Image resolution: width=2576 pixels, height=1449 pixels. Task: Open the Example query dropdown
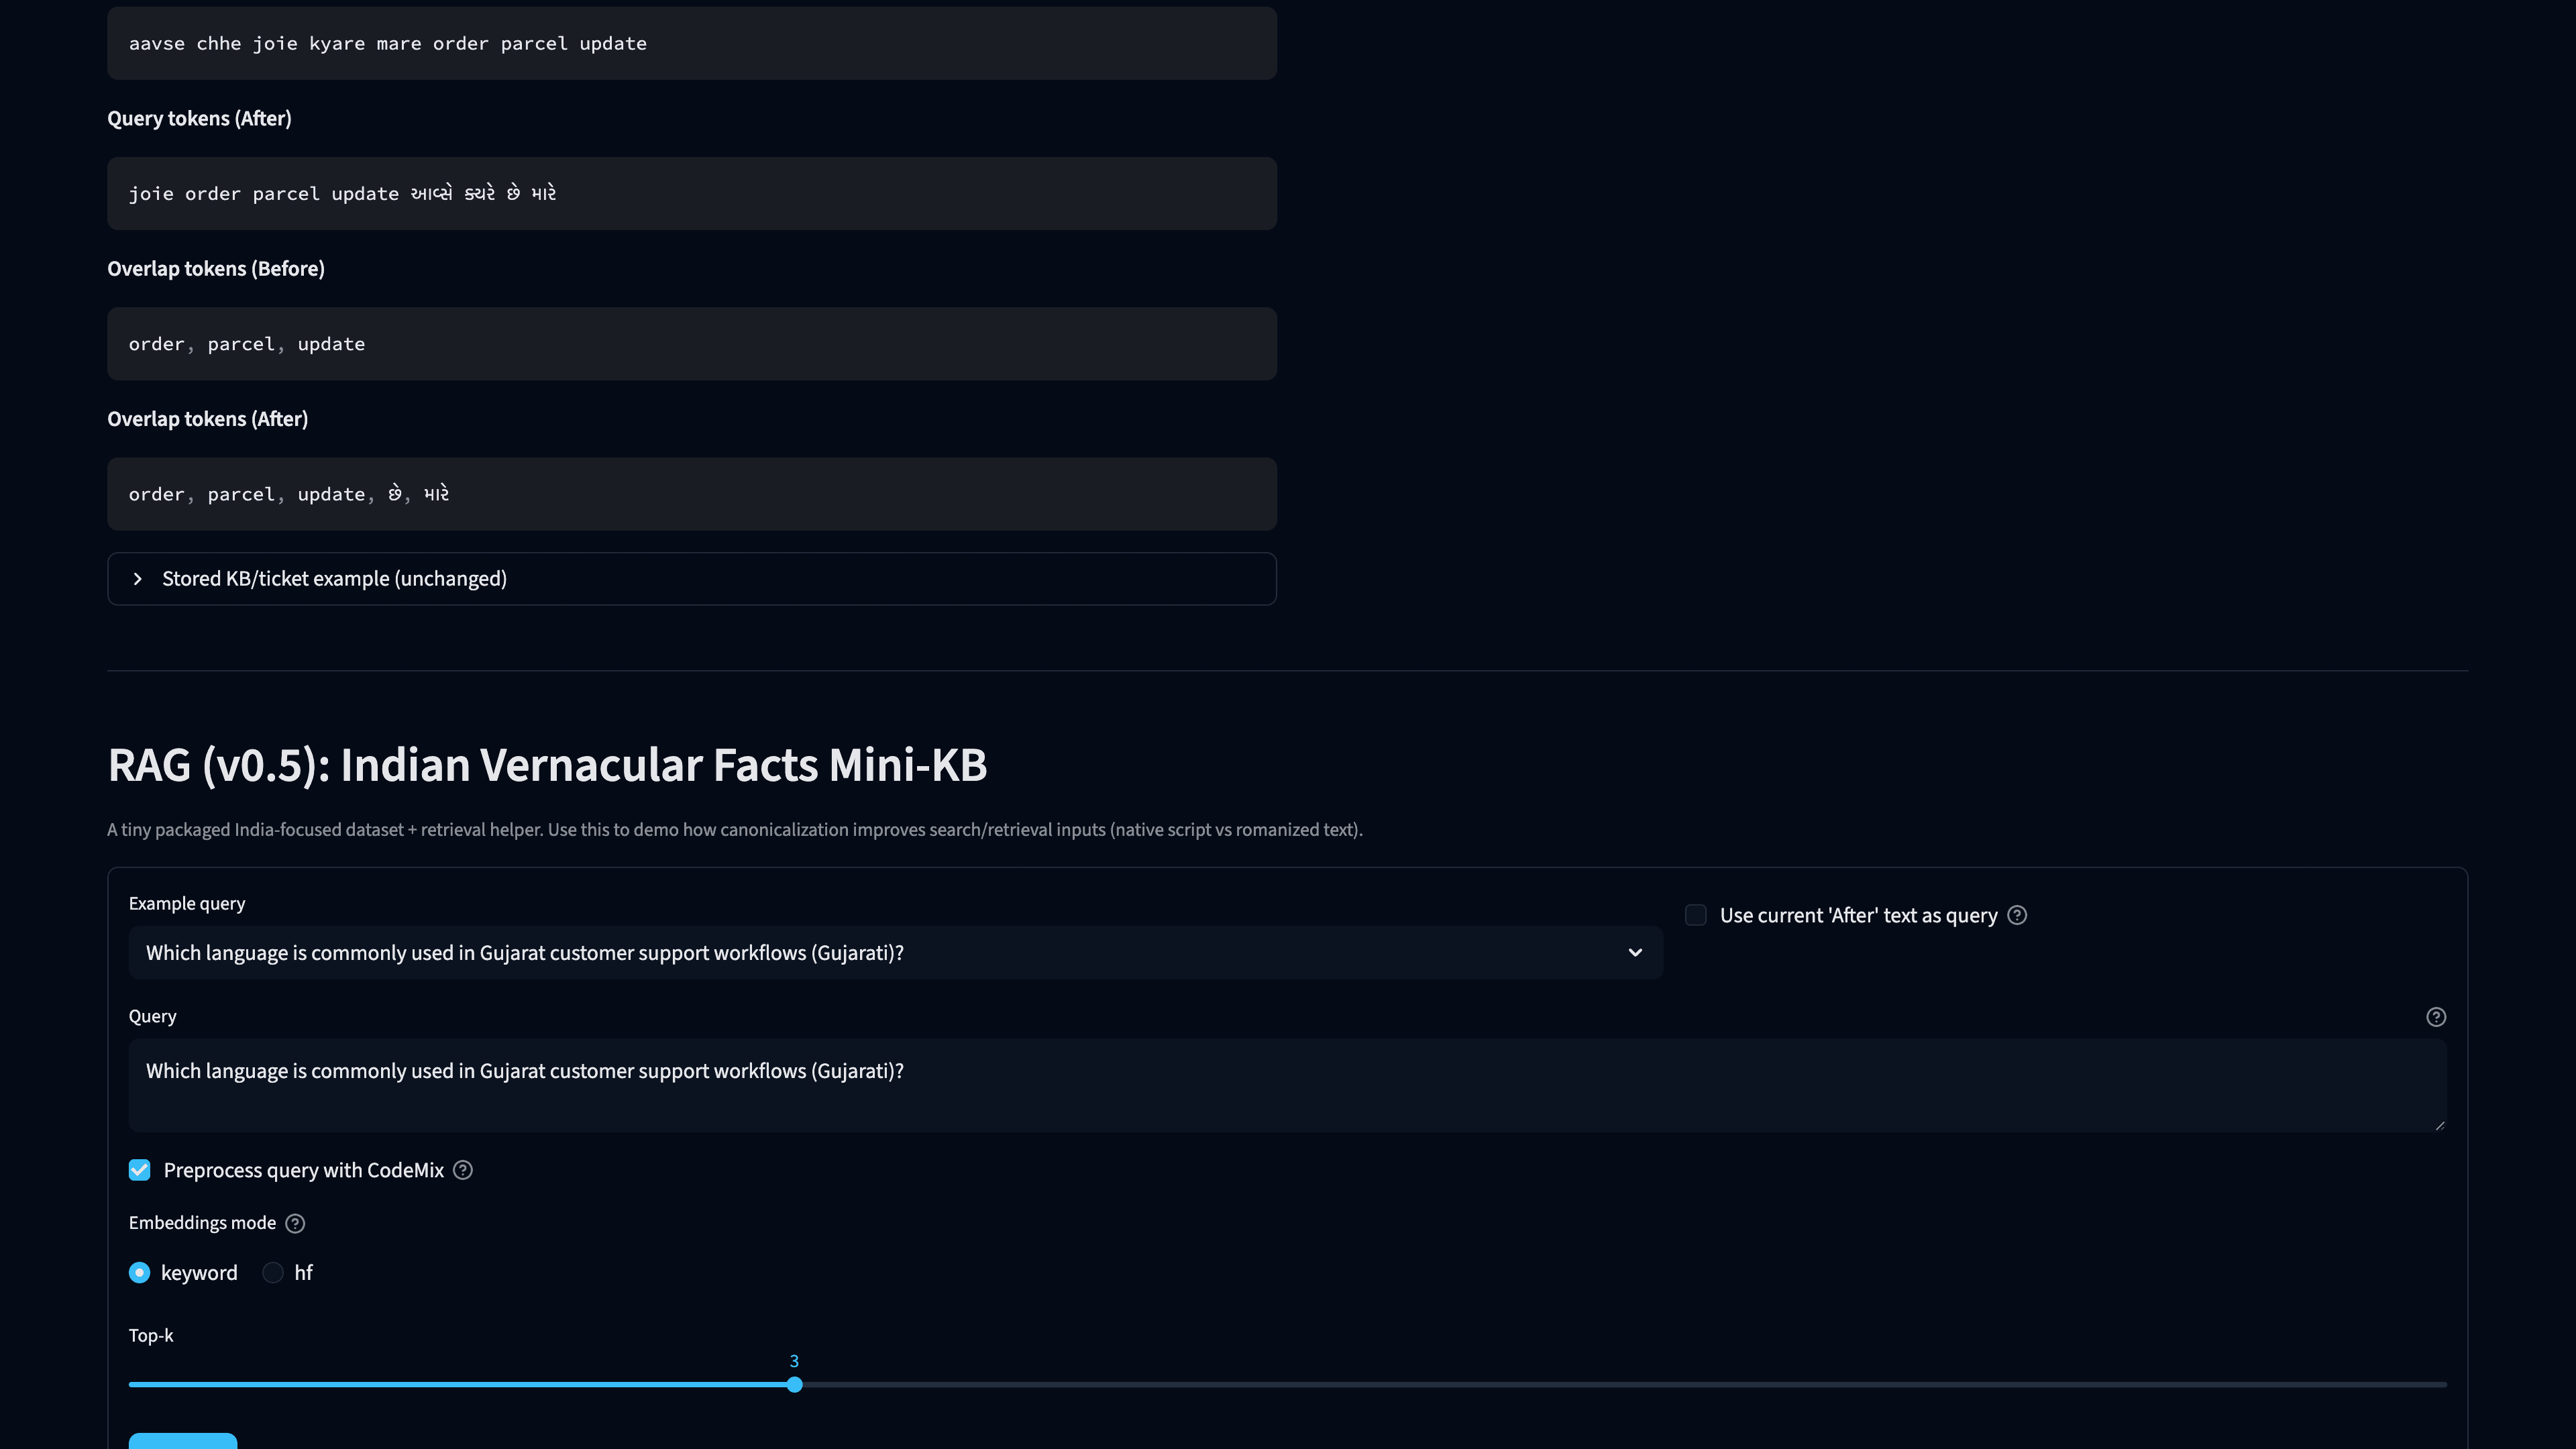(x=895, y=953)
